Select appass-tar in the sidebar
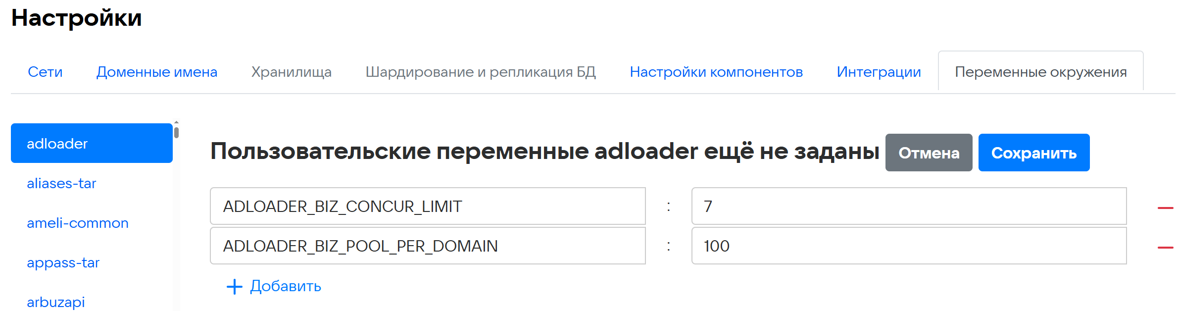Screen dimensions: 1178x311 click(x=63, y=262)
